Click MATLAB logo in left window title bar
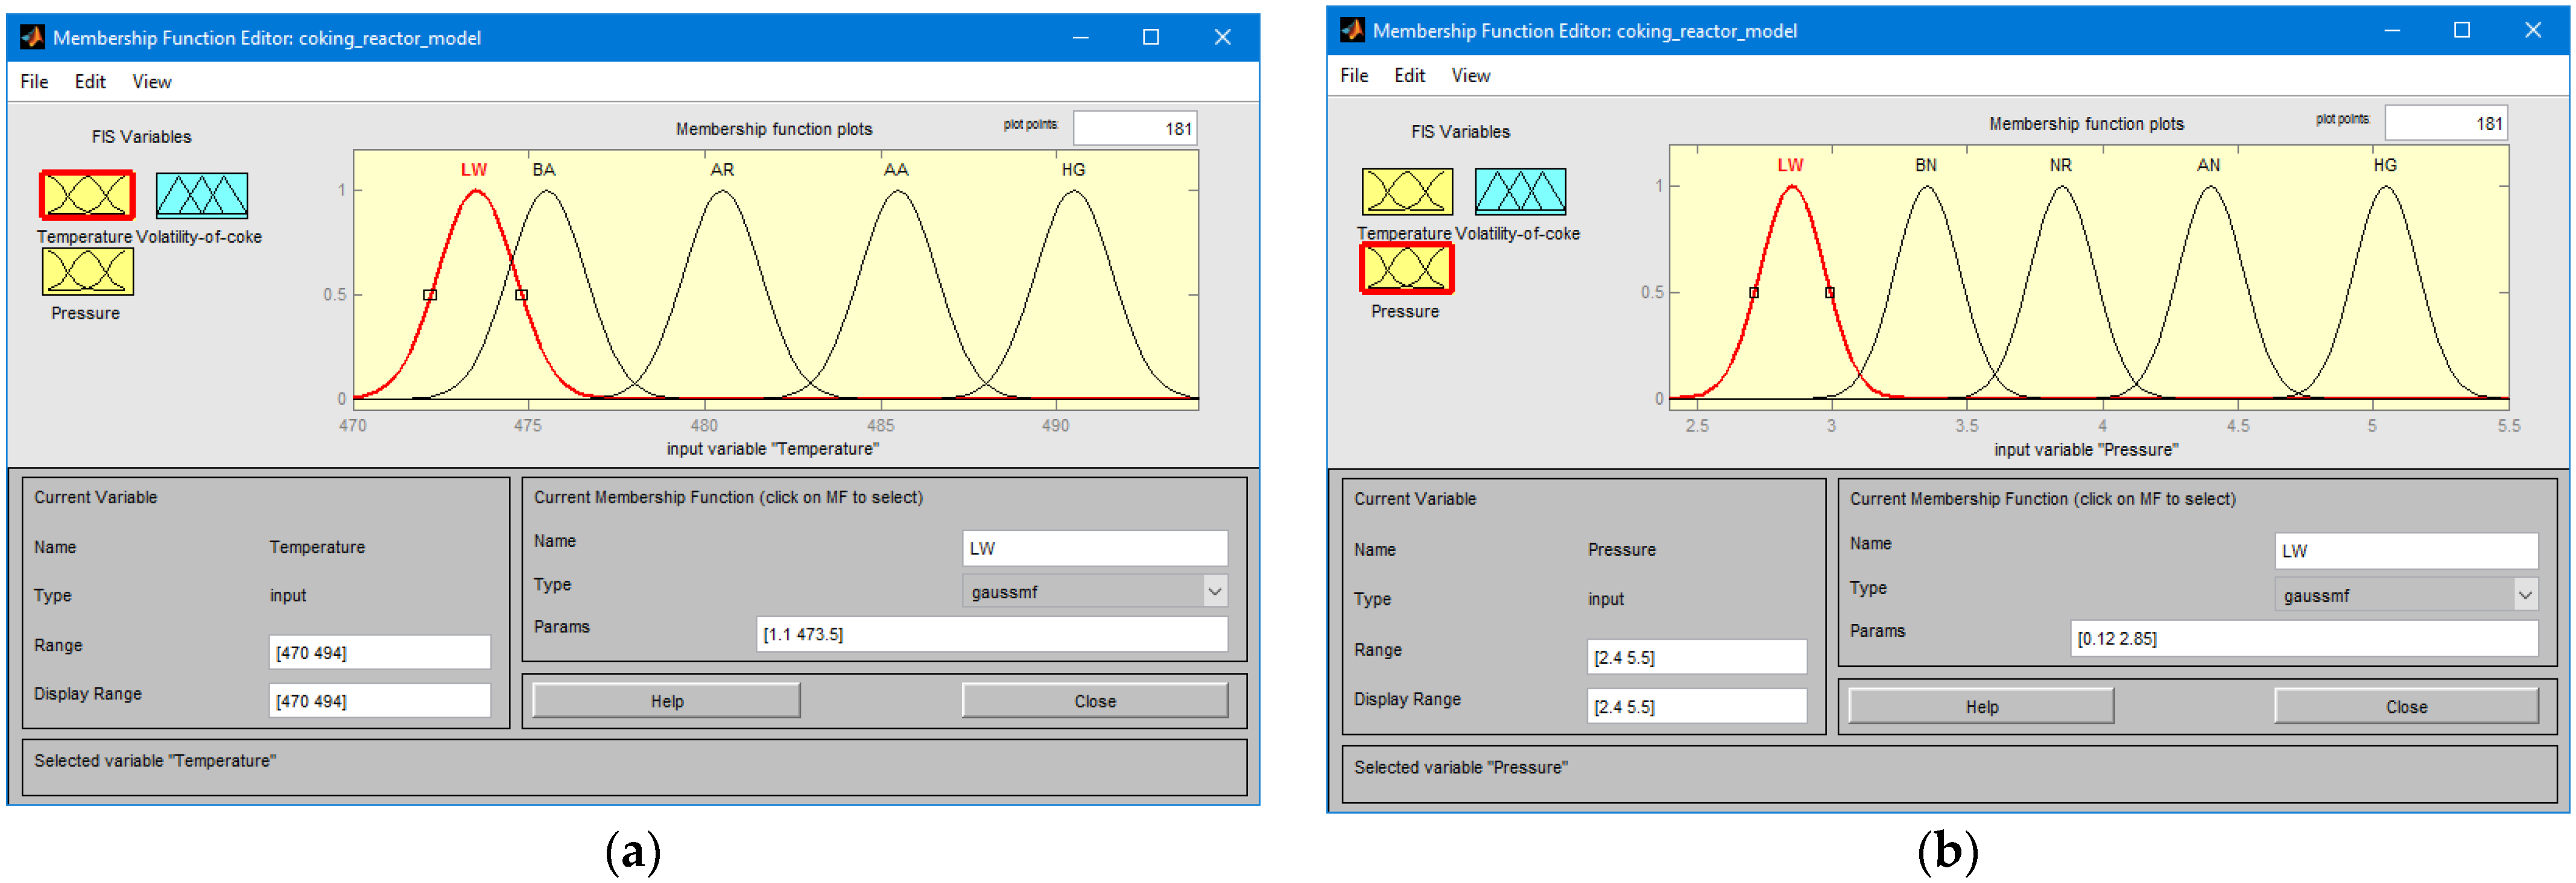 [x=32, y=38]
